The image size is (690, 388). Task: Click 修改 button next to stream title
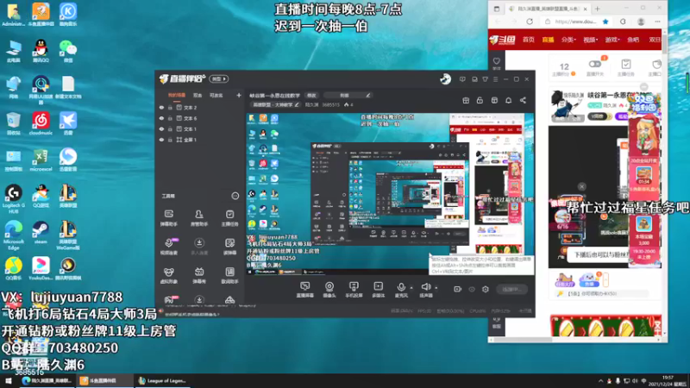tap(311, 95)
